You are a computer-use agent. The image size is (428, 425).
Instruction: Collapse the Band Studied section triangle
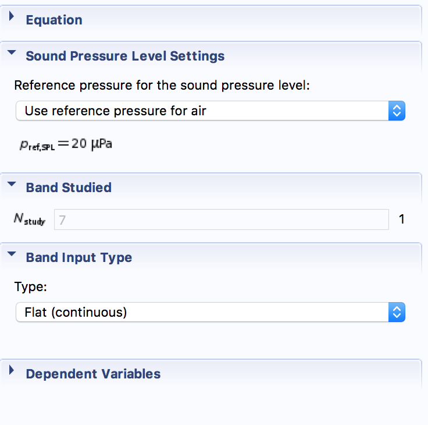pos(12,185)
